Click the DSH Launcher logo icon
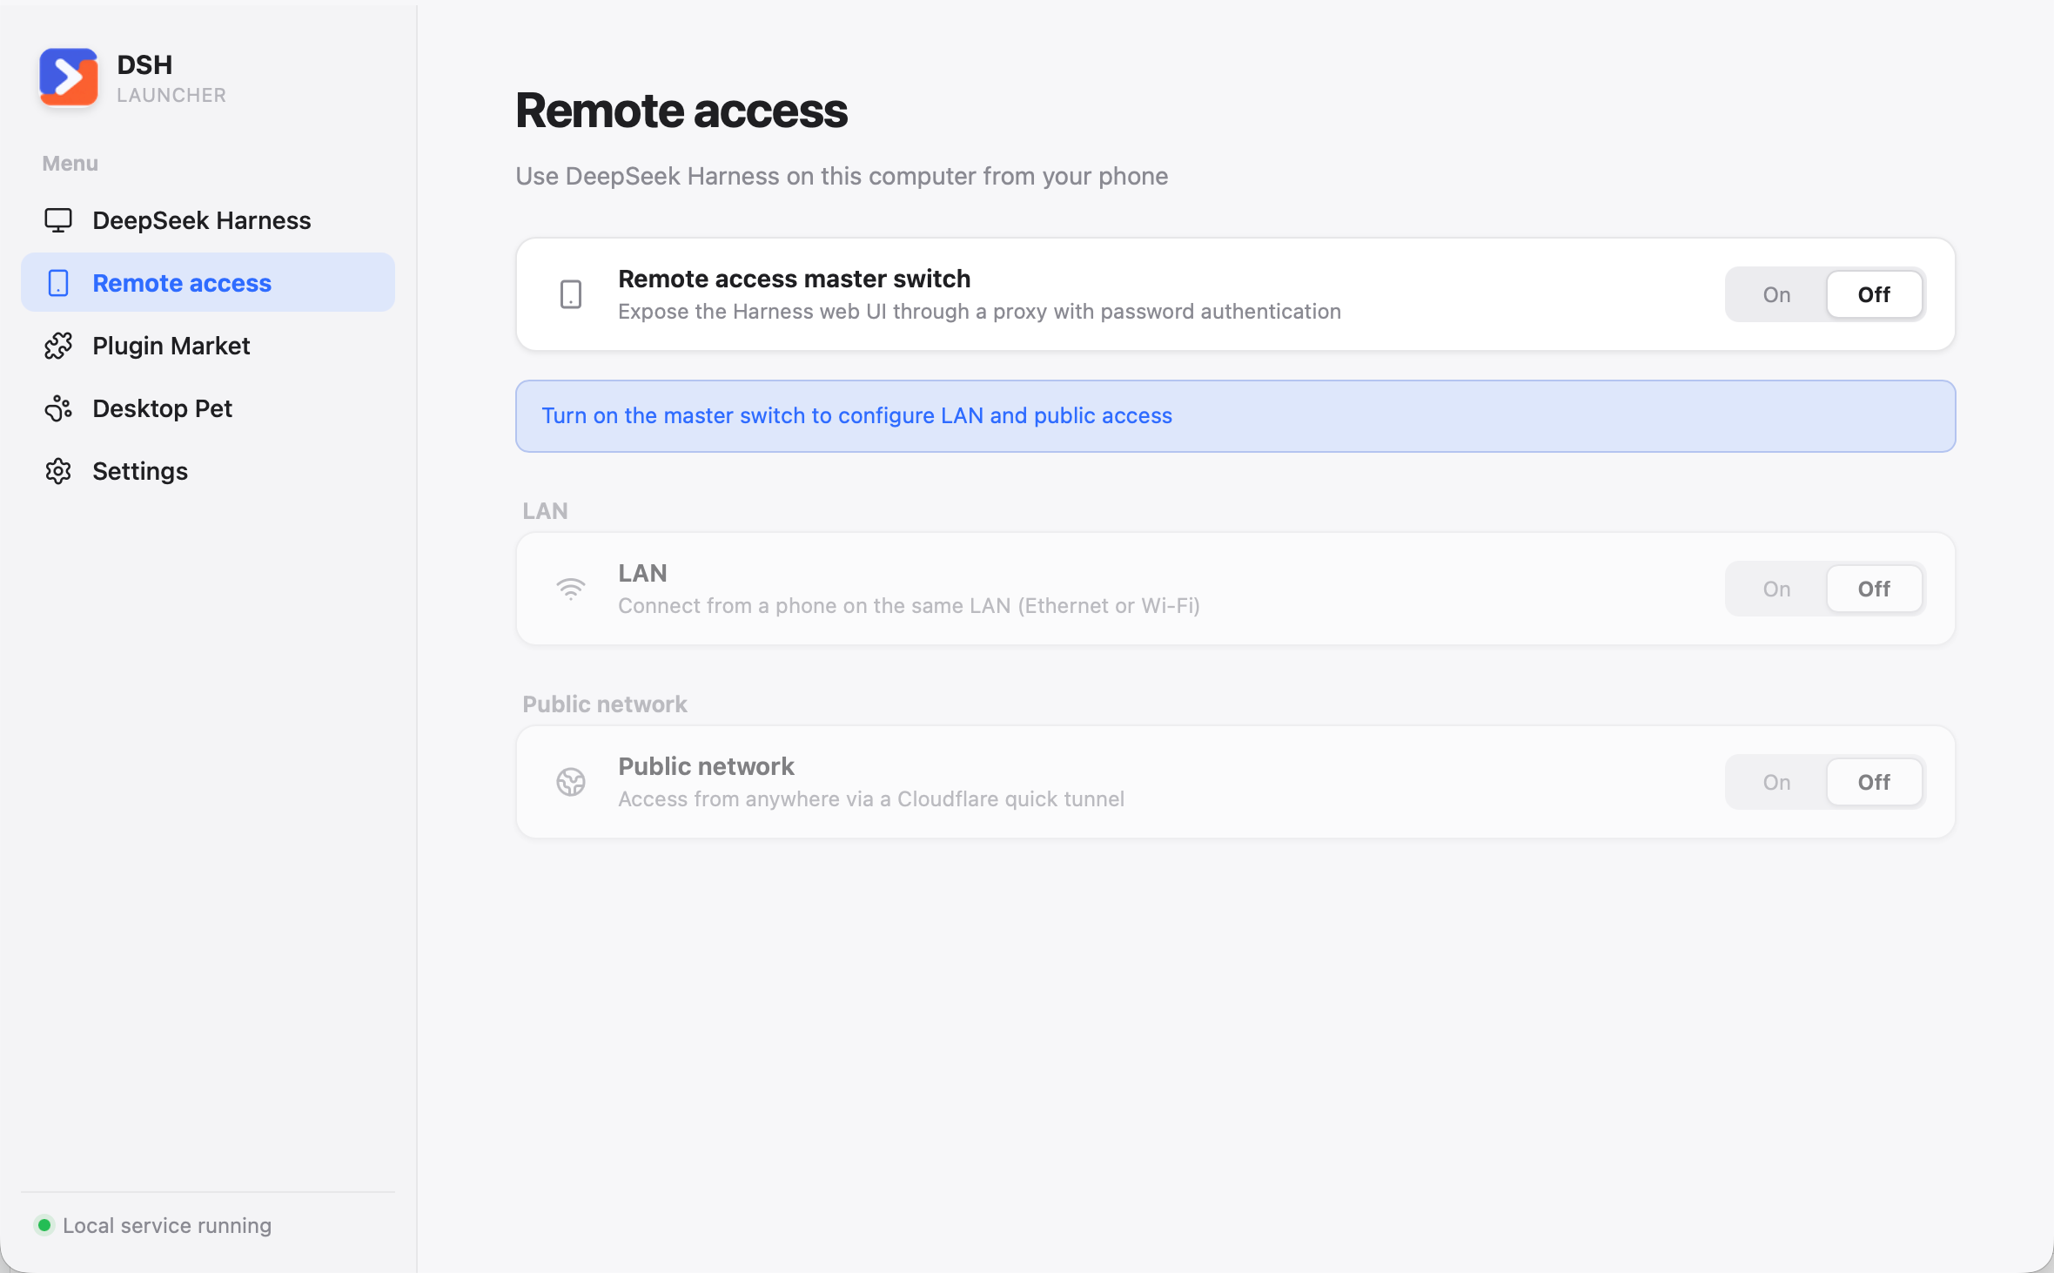2054x1273 pixels. 69,77
